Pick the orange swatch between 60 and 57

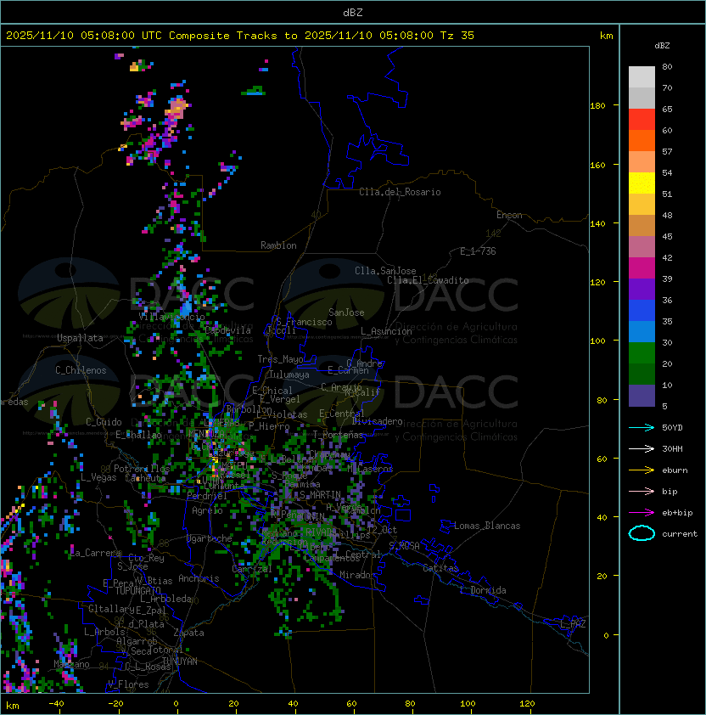pyautogui.click(x=642, y=140)
